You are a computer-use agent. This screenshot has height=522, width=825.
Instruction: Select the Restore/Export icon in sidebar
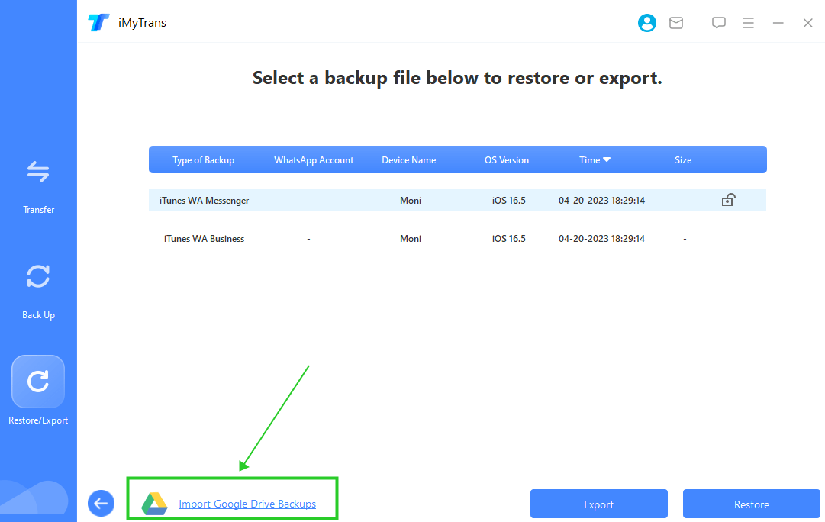click(38, 382)
